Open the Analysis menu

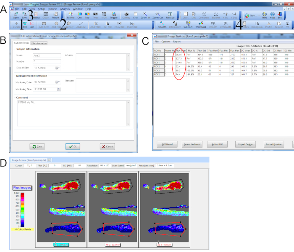(65, 8)
